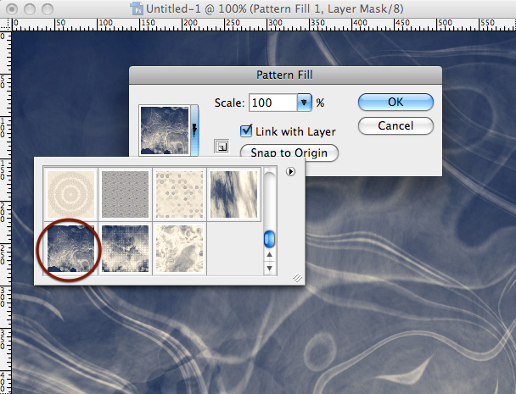Image resolution: width=516 pixels, height=394 pixels.
Task: Click the pattern picker scrollbar thumb
Action: pyautogui.click(x=270, y=239)
